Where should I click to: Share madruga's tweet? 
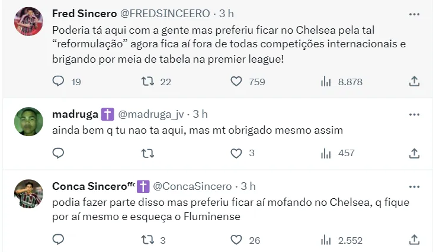415,153
